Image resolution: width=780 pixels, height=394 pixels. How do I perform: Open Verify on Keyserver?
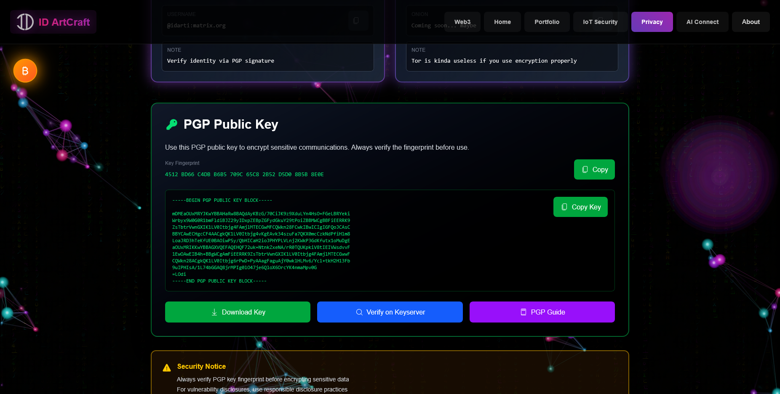click(x=390, y=312)
